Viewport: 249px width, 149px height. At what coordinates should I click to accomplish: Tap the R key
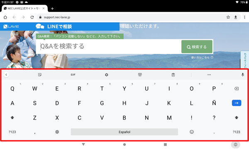point(79,89)
